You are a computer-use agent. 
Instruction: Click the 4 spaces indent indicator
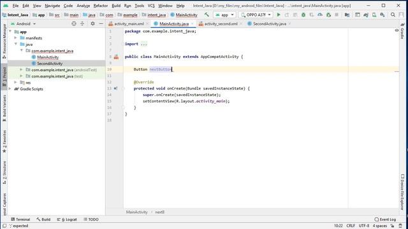click(380, 226)
